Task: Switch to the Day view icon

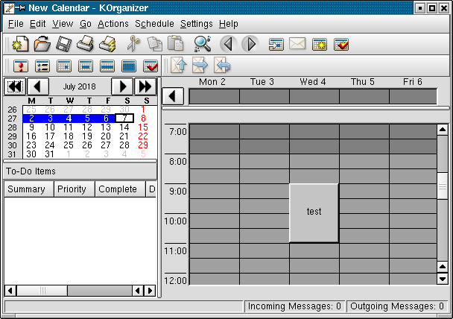Action: pyautogui.click(x=64, y=66)
